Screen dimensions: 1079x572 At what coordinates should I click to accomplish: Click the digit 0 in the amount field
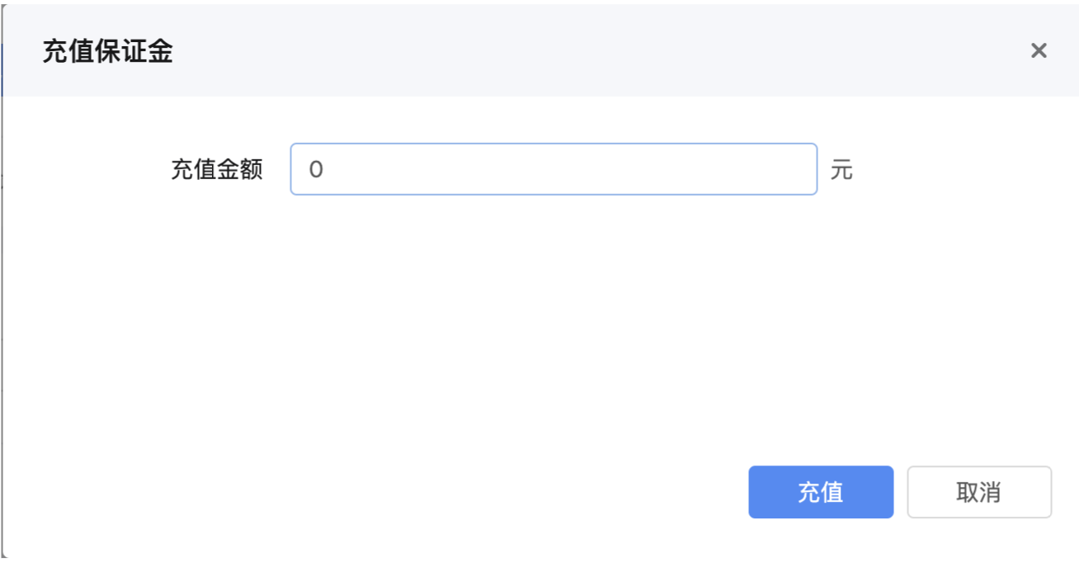click(316, 171)
